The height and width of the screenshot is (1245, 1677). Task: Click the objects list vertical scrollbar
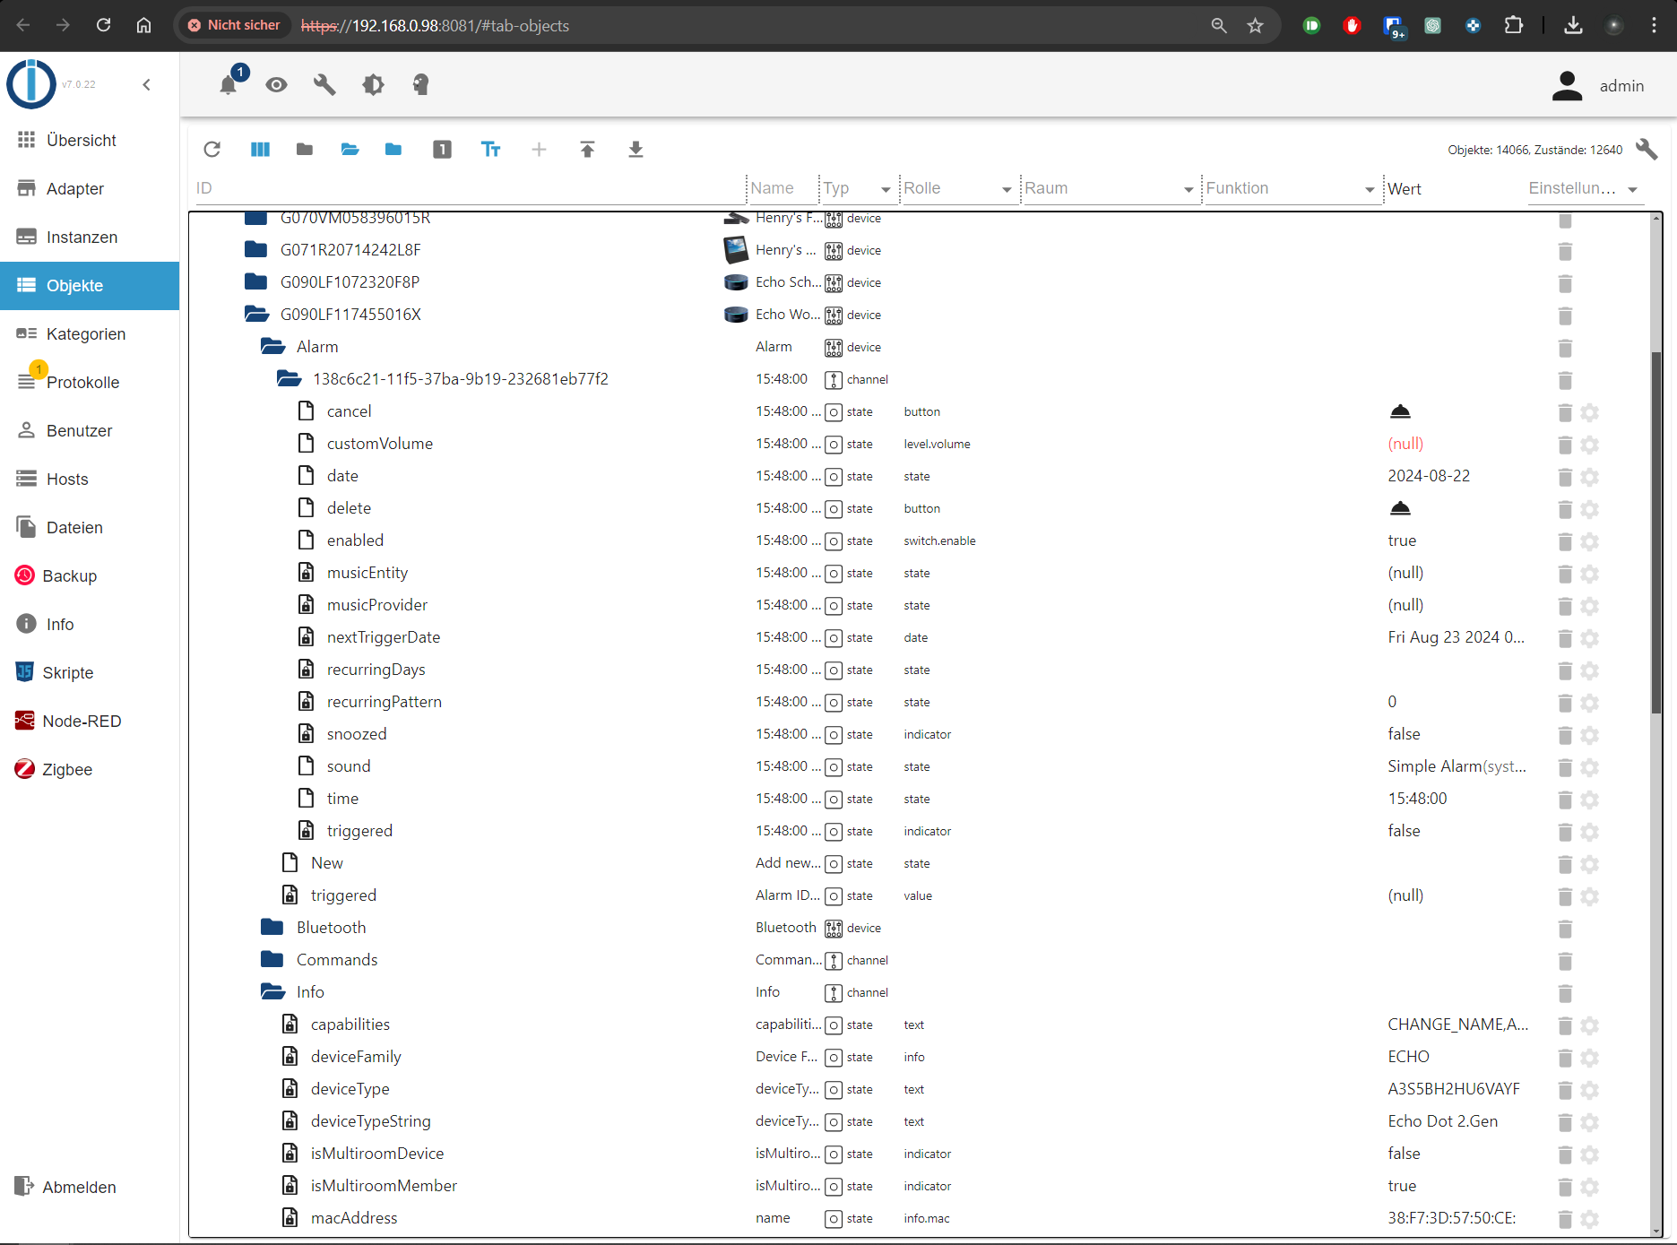click(x=1656, y=533)
